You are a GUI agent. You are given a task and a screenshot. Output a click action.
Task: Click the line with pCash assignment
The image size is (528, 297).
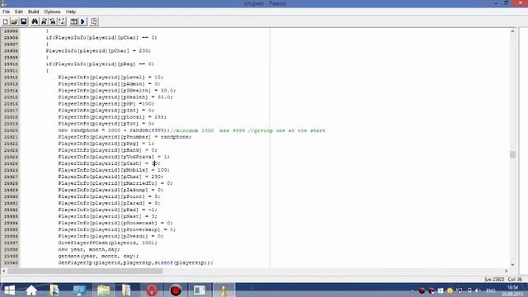pyautogui.click(x=109, y=163)
